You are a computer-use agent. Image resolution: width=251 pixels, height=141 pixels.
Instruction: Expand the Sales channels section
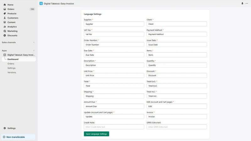tap(34, 42)
